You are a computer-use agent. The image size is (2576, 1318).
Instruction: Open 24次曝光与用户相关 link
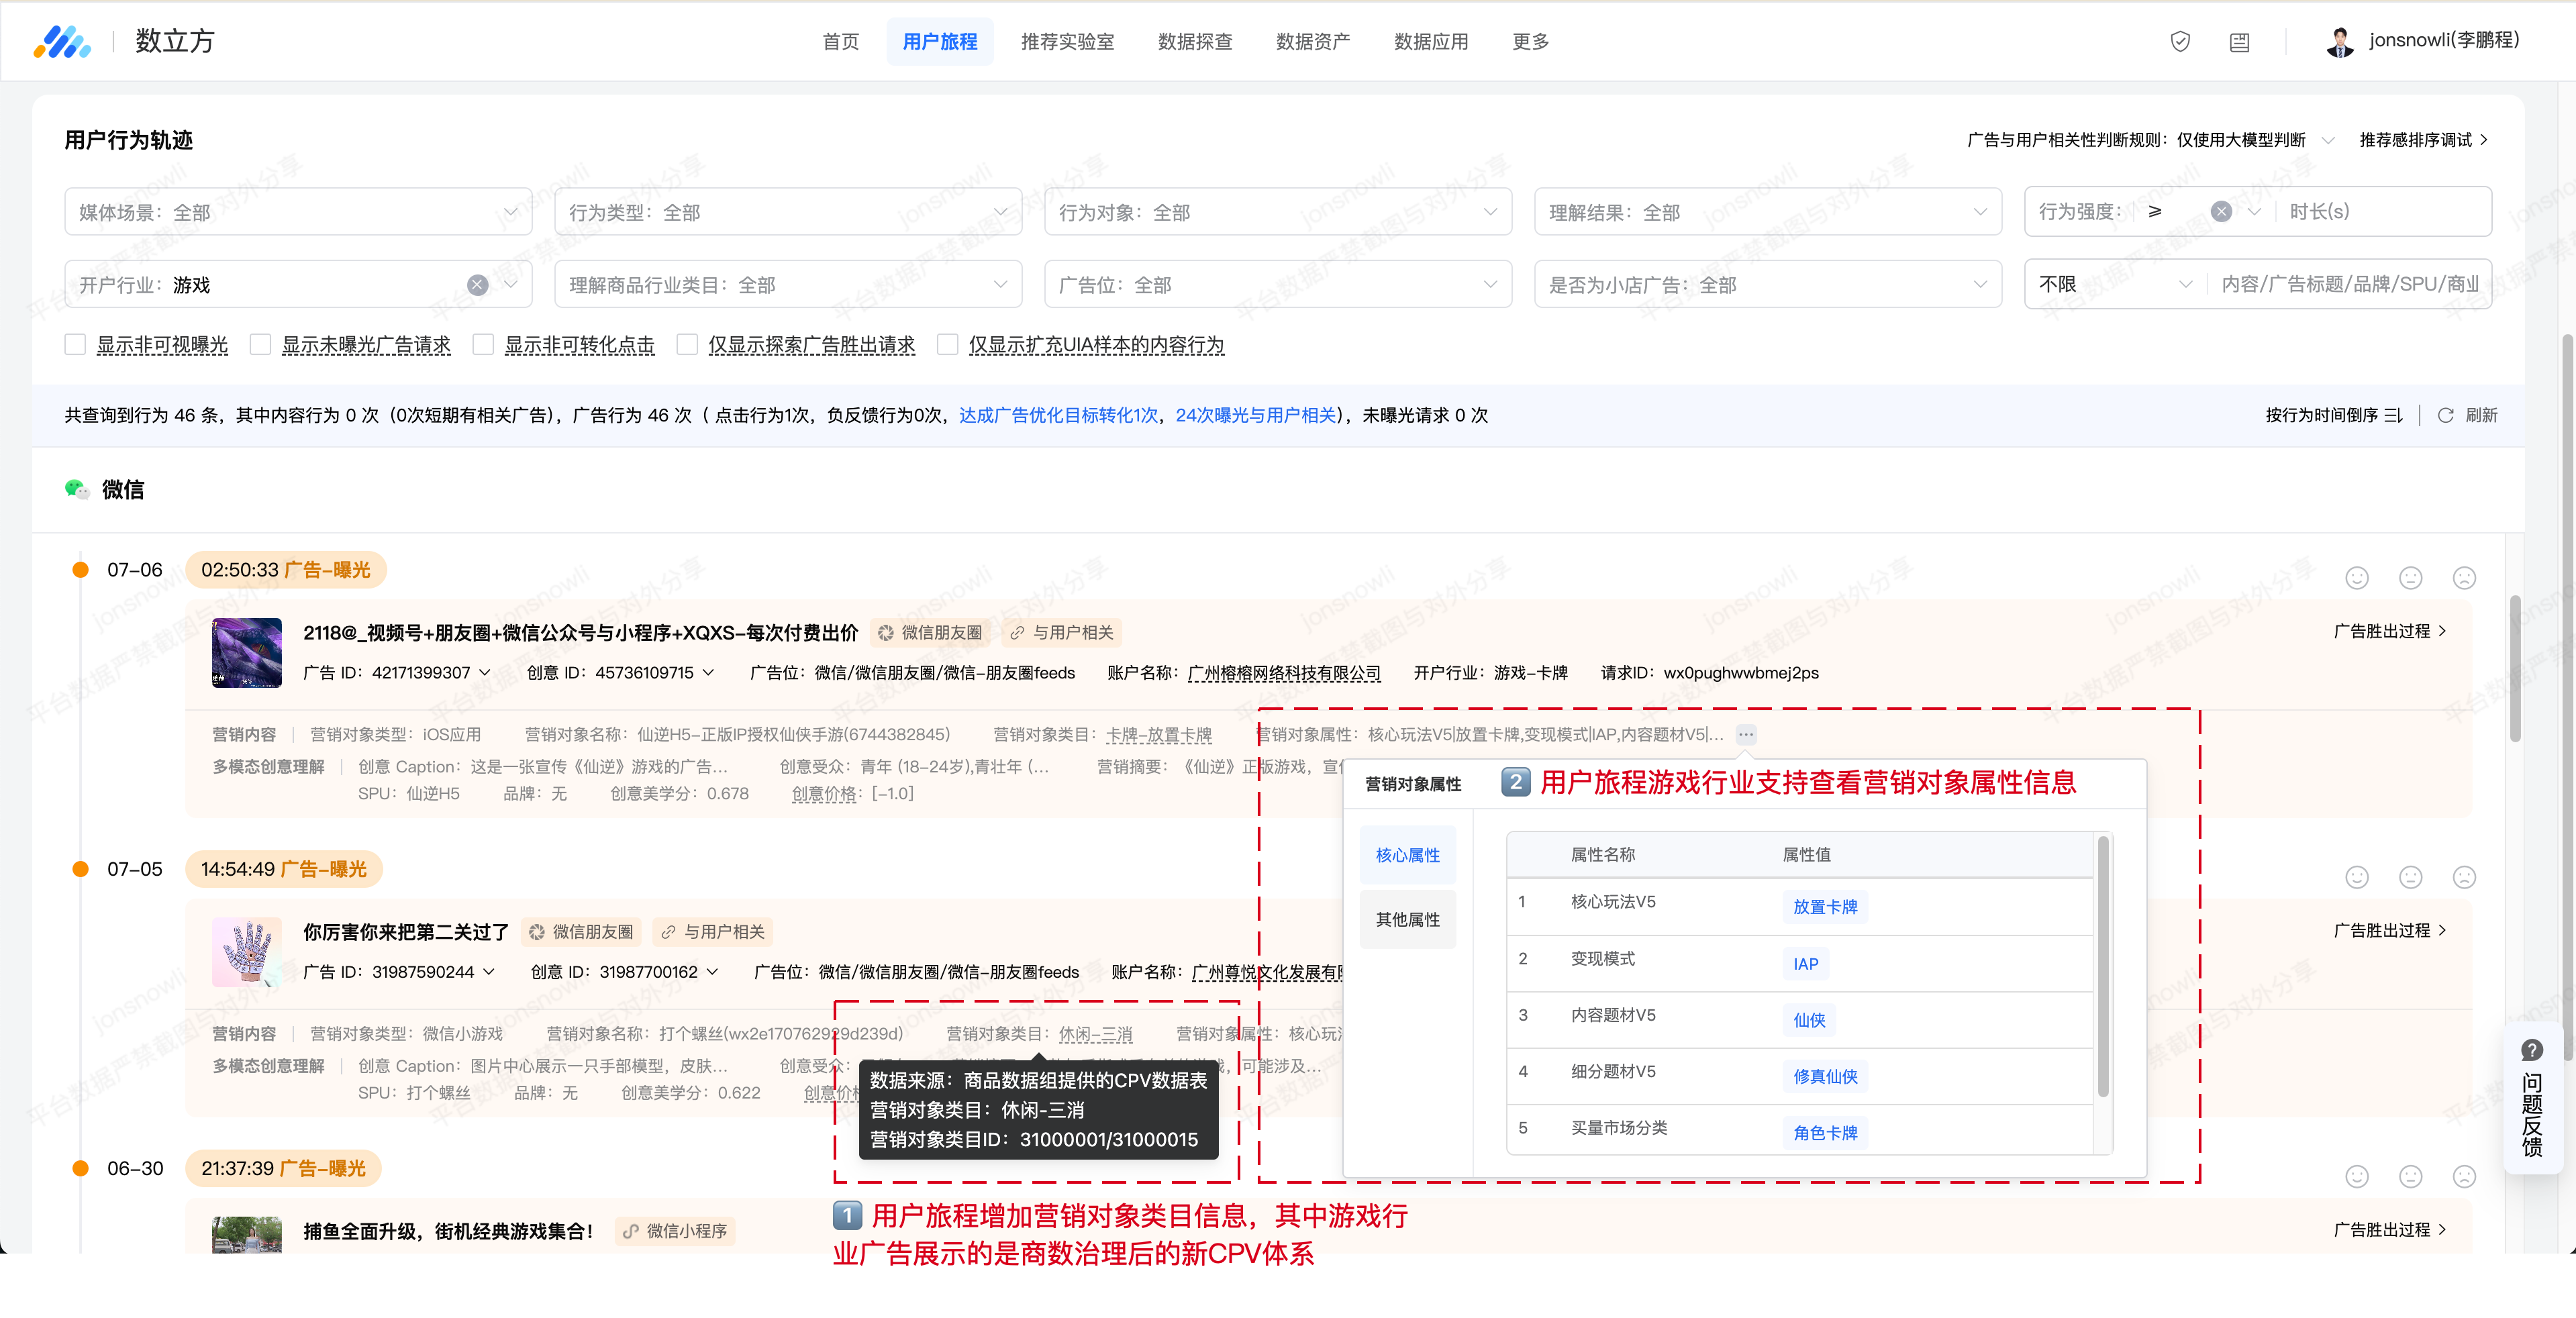[1255, 415]
